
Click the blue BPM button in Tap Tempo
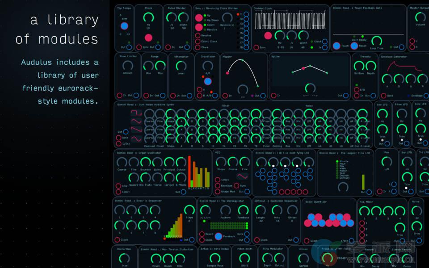[x=124, y=26]
